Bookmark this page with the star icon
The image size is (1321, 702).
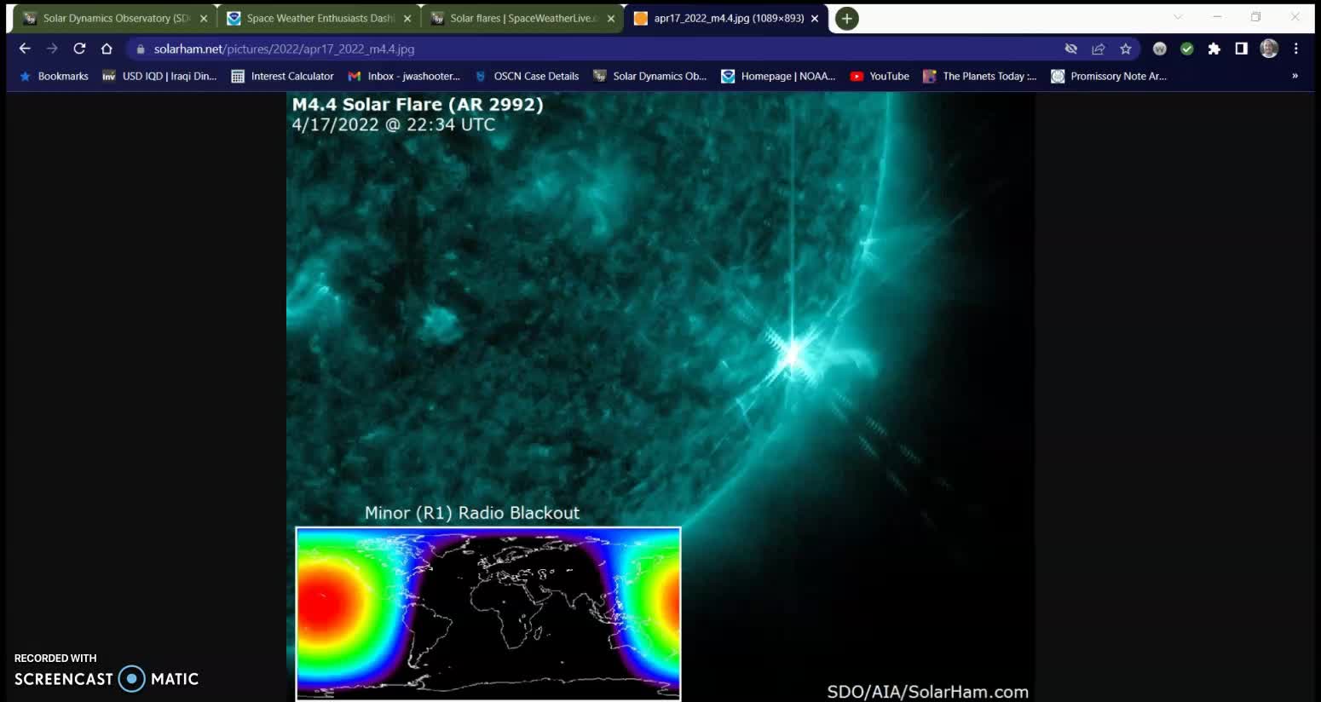[1126, 49]
